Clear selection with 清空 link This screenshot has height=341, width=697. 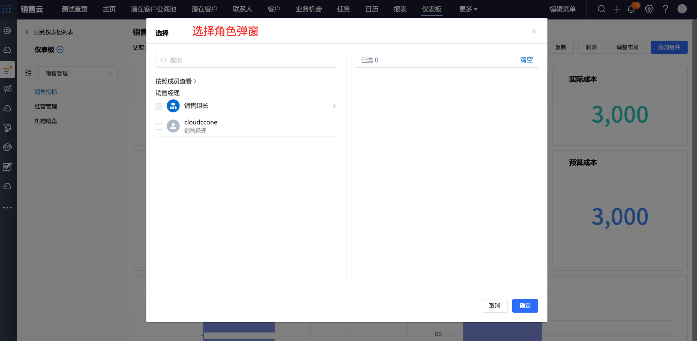(526, 60)
